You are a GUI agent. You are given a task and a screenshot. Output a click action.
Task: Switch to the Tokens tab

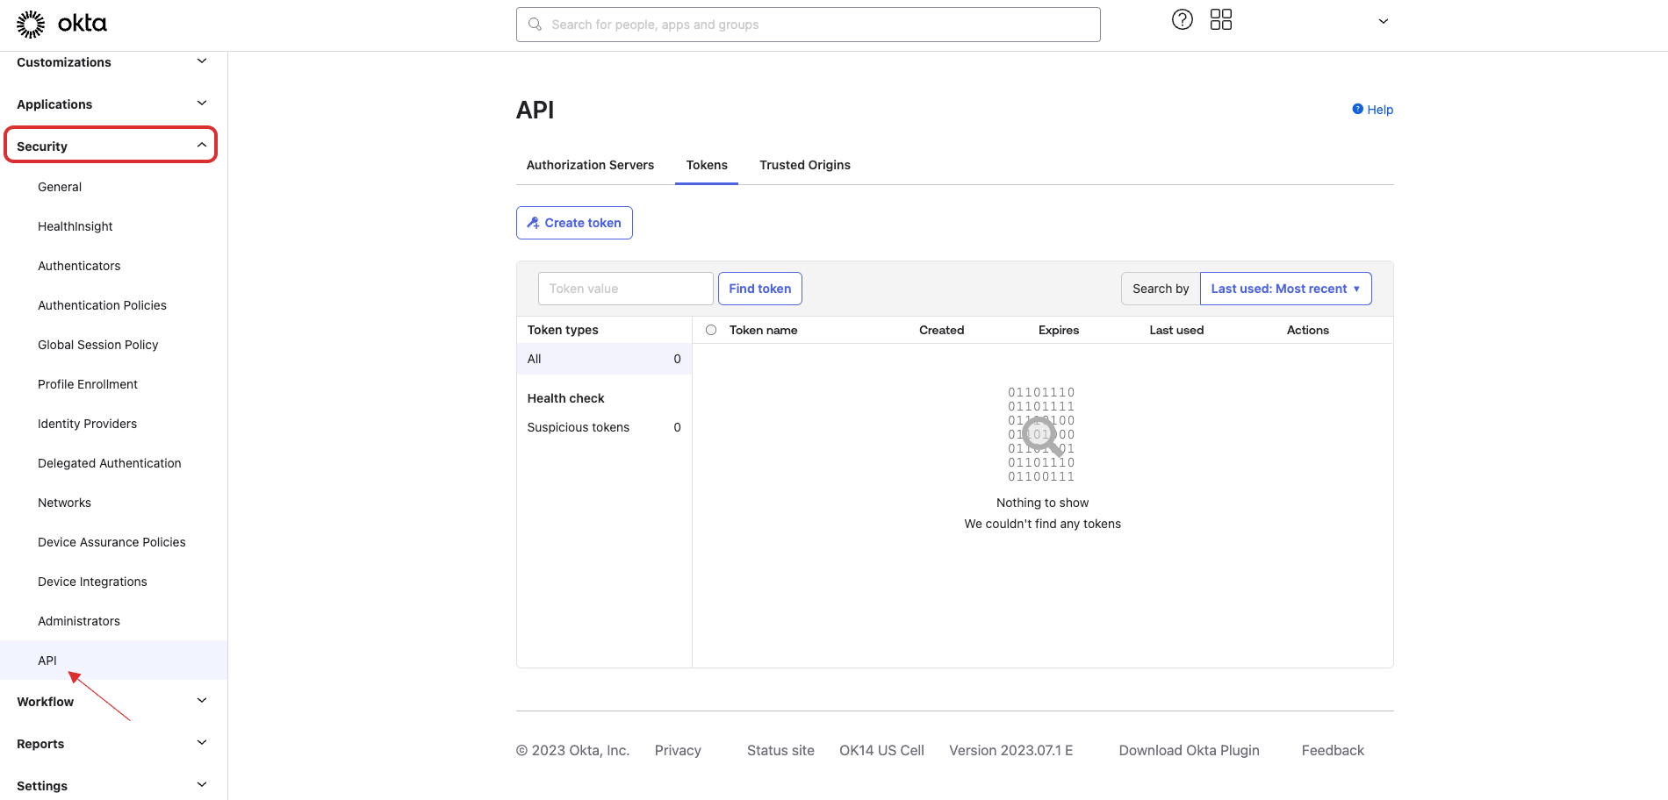(707, 165)
